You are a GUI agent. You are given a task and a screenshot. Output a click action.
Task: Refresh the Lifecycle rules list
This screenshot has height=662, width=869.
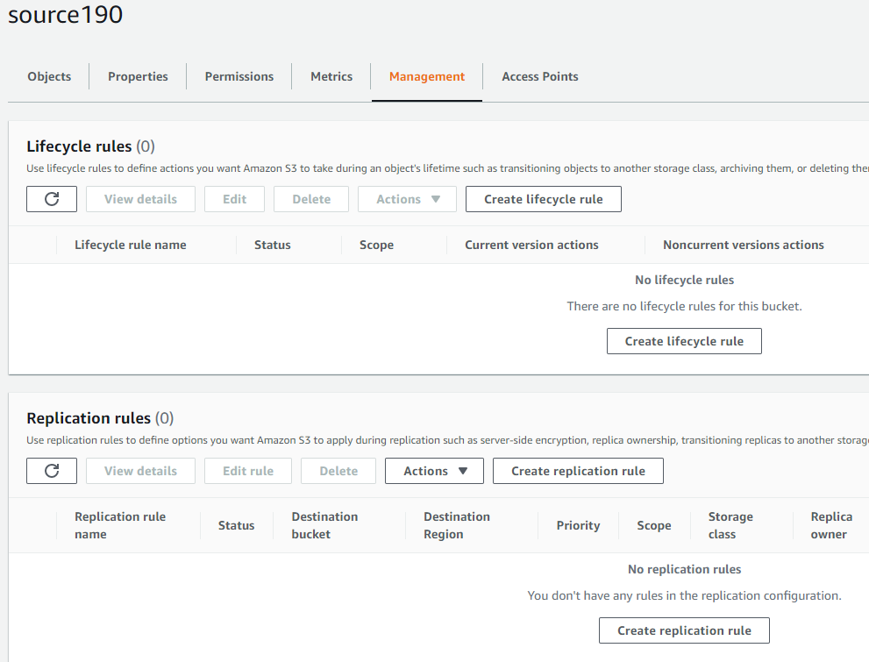pyautogui.click(x=52, y=199)
